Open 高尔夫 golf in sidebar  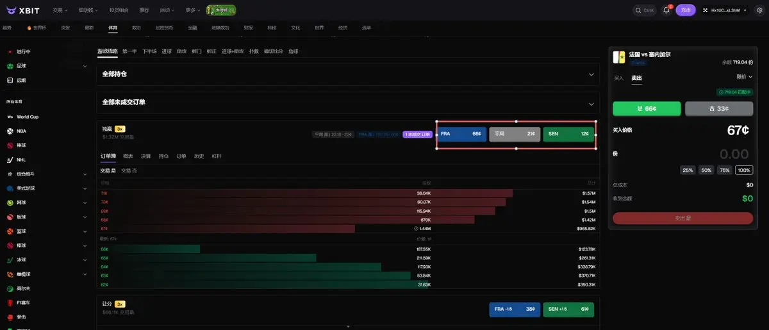[19, 288]
